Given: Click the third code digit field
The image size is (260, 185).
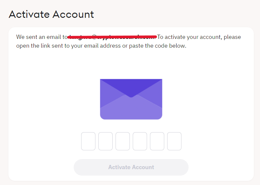Looking at the screenshot, I should (123, 141).
